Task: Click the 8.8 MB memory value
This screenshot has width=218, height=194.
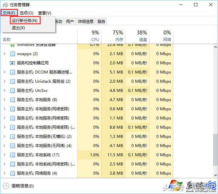Action: coord(116,127)
